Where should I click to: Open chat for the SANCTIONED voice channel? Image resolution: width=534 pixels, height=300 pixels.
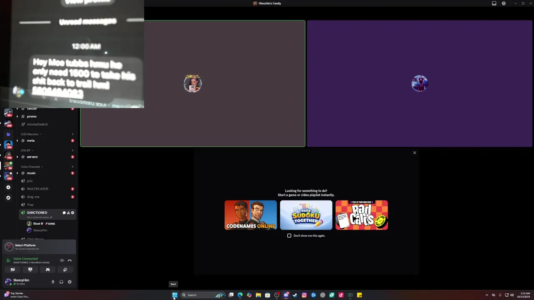click(x=64, y=213)
